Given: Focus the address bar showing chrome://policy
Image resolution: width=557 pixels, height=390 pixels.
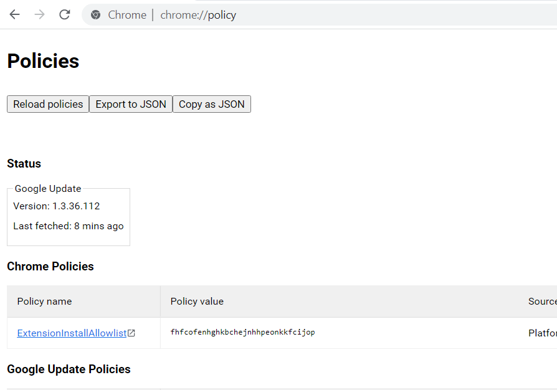Looking at the screenshot, I should 320,15.
